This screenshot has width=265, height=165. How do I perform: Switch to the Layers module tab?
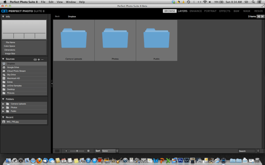pos(183,11)
